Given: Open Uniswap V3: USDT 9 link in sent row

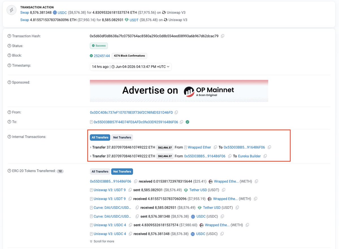Looking at the screenshot, I should [x=110, y=190].
